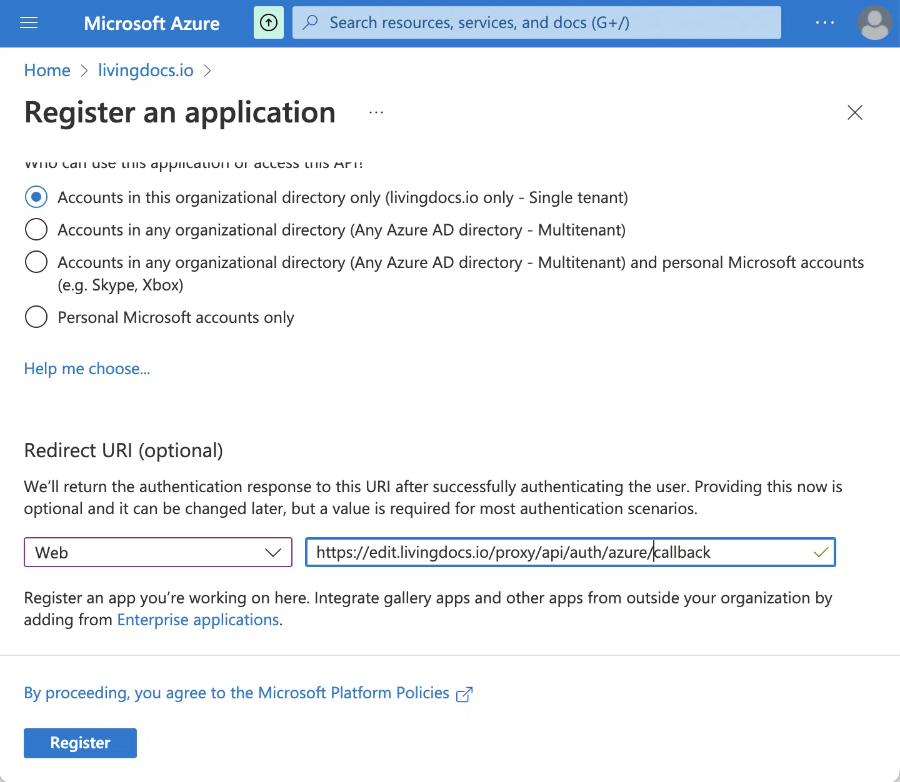The height and width of the screenshot is (782, 900).
Task: Open the Azure portal hamburger menu
Action: [x=29, y=23]
